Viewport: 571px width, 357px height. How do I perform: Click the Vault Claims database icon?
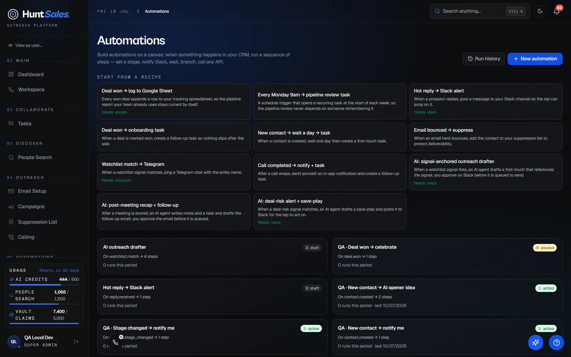(x=11, y=315)
